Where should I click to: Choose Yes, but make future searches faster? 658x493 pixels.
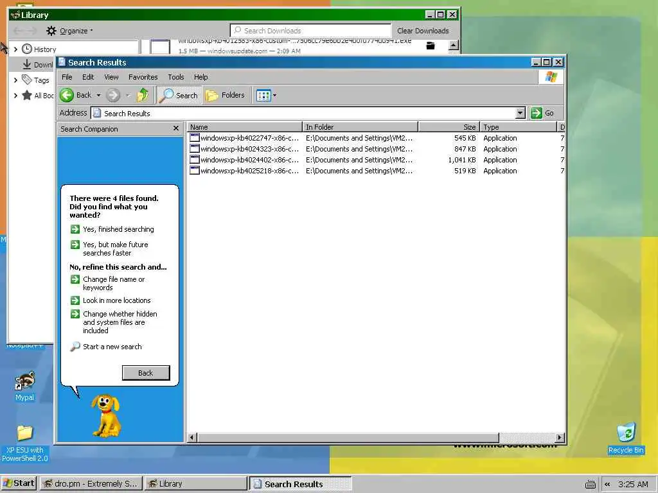109,248
